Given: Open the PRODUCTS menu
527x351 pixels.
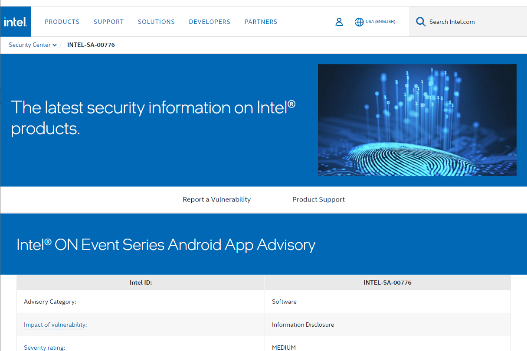Looking at the screenshot, I should point(62,22).
